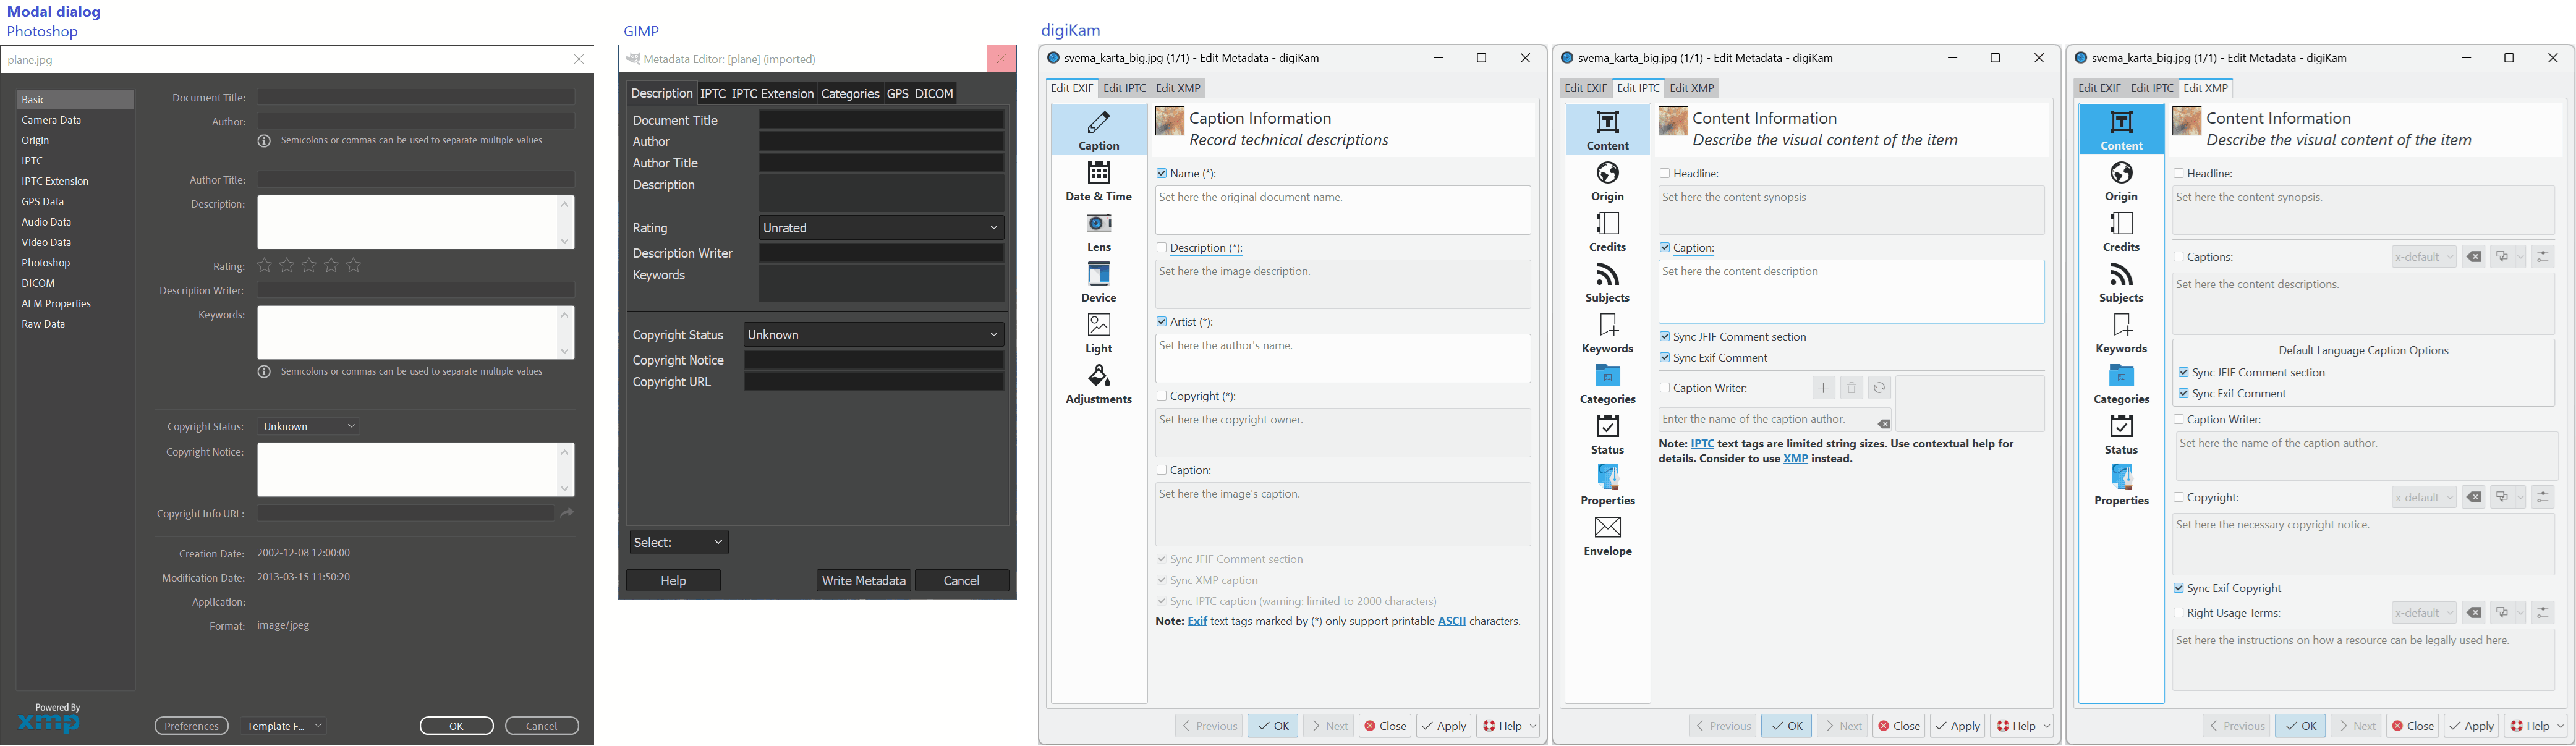The width and height of the screenshot is (2576, 746).
Task: Click the Photoshop Description field scrollbar down arrow
Action: 565,241
